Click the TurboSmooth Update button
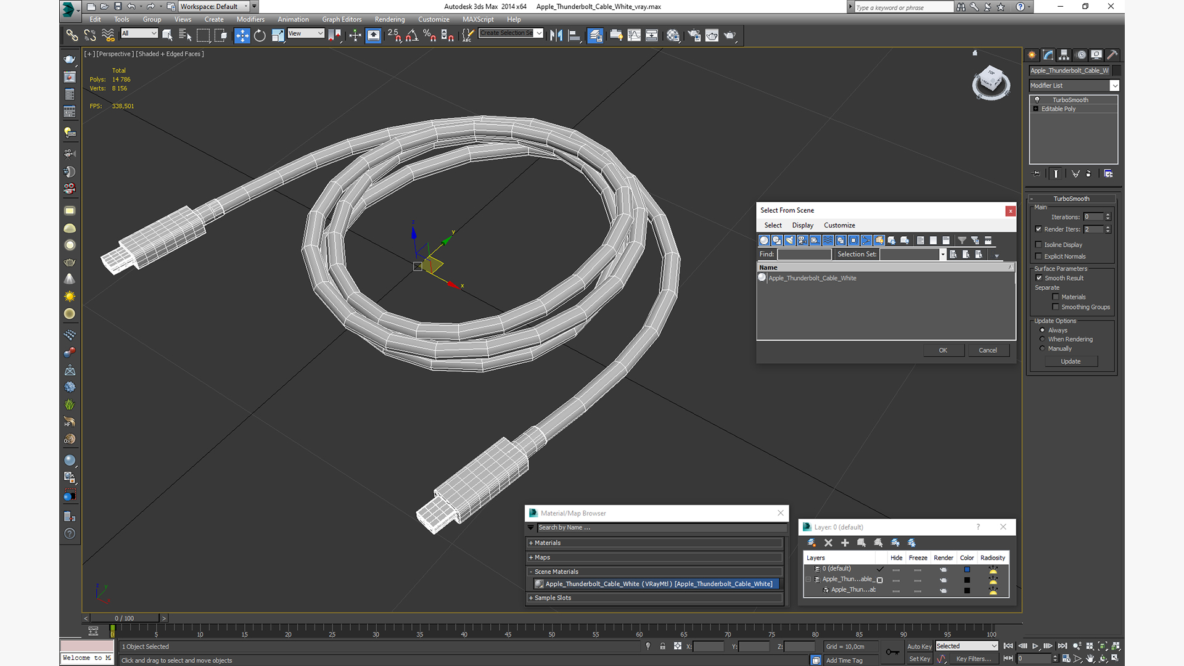Screen dimensions: 1184x666 point(1071,361)
